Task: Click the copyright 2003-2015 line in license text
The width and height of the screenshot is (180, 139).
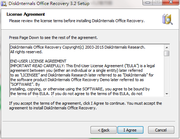Action: [78, 47]
